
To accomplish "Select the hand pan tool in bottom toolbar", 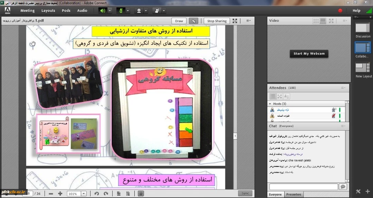I will 141,194.
